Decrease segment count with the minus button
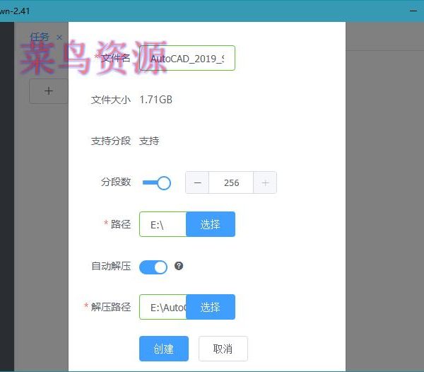This screenshot has height=372, width=424. pos(197,182)
